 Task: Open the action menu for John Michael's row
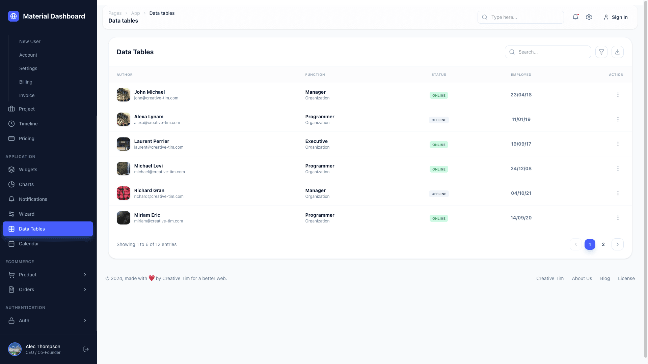click(x=618, y=95)
